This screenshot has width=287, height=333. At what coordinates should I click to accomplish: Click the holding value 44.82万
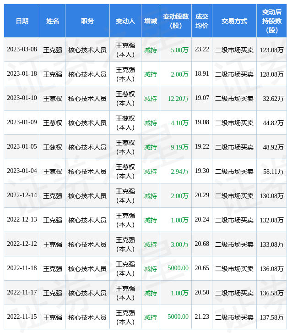point(273,123)
